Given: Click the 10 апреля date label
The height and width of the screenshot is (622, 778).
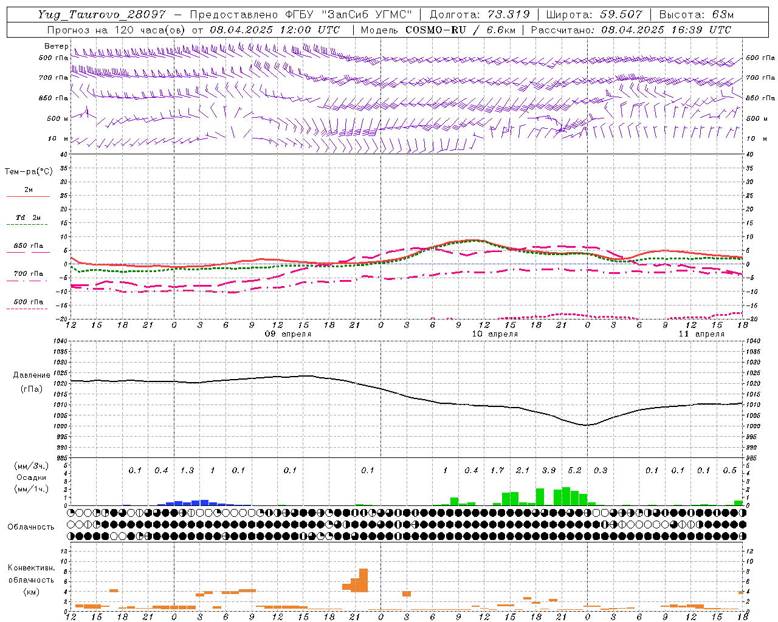Looking at the screenshot, I should (495, 334).
